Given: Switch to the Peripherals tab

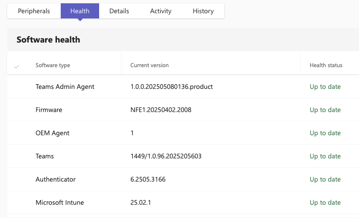Looking at the screenshot, I should point(34,11).
